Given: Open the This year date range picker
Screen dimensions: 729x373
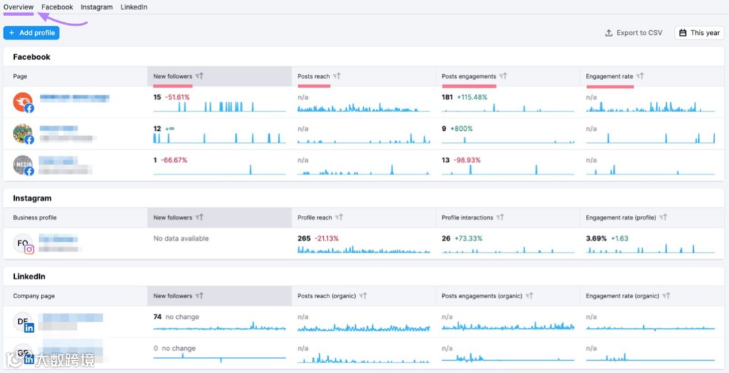Looking at the screenshot, I should point(699,32).
